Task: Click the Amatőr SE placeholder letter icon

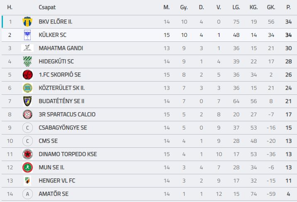Action: click(27, 194)
